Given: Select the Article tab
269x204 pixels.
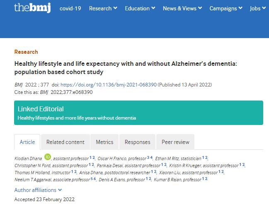Looking at the screenshot, I should pyautogui.click(x=27, y=142).
